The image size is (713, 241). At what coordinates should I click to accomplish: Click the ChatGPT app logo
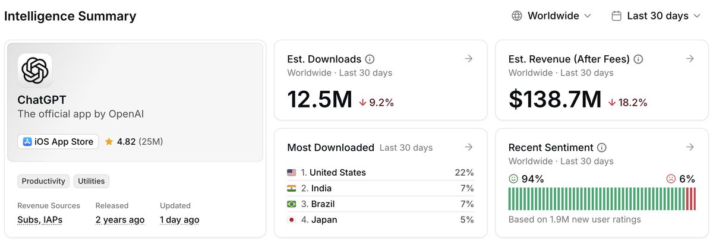[35, 71]
